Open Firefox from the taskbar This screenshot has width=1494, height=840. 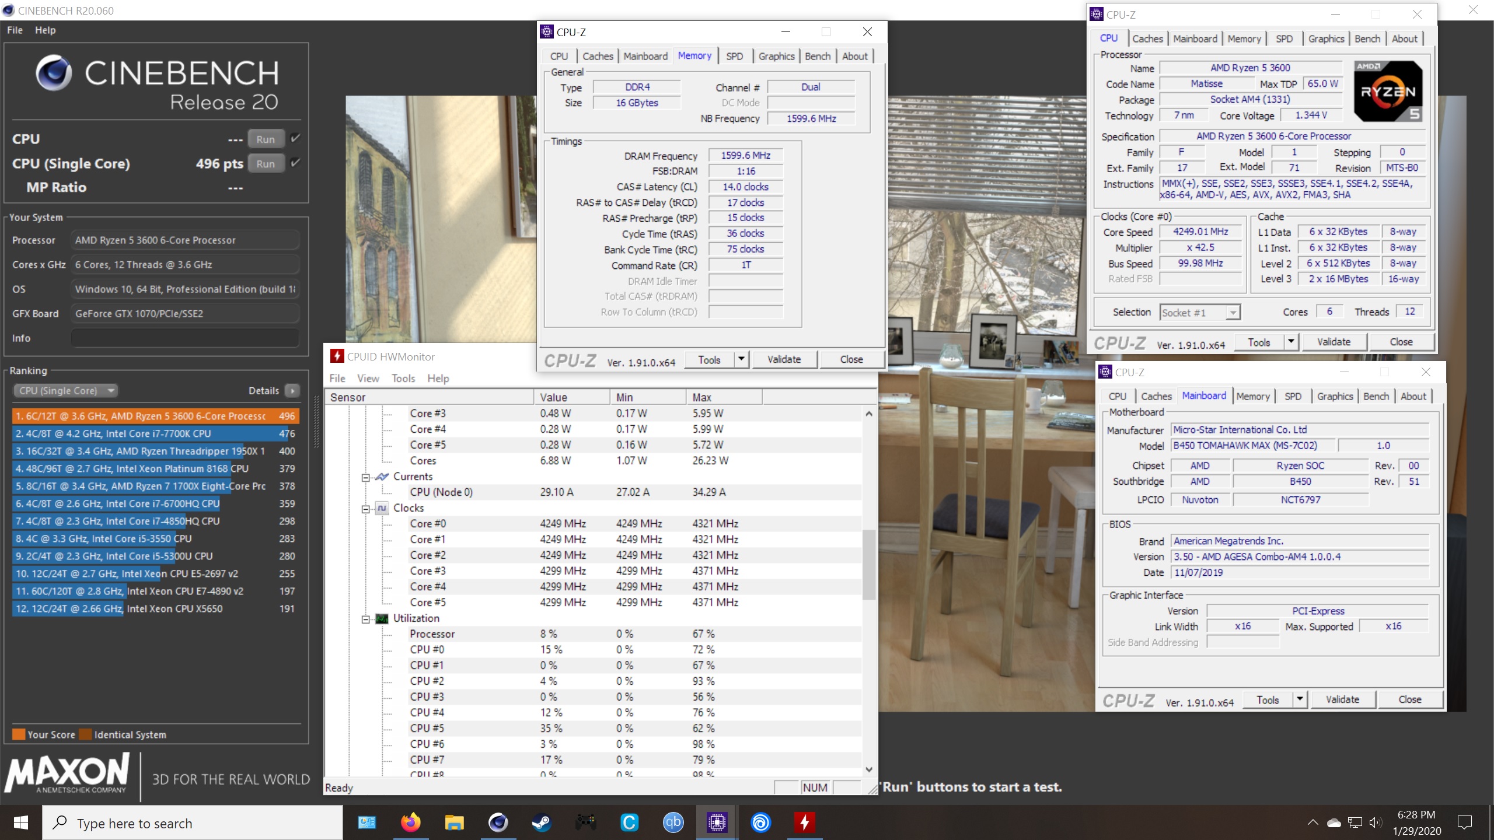point(410,822)
